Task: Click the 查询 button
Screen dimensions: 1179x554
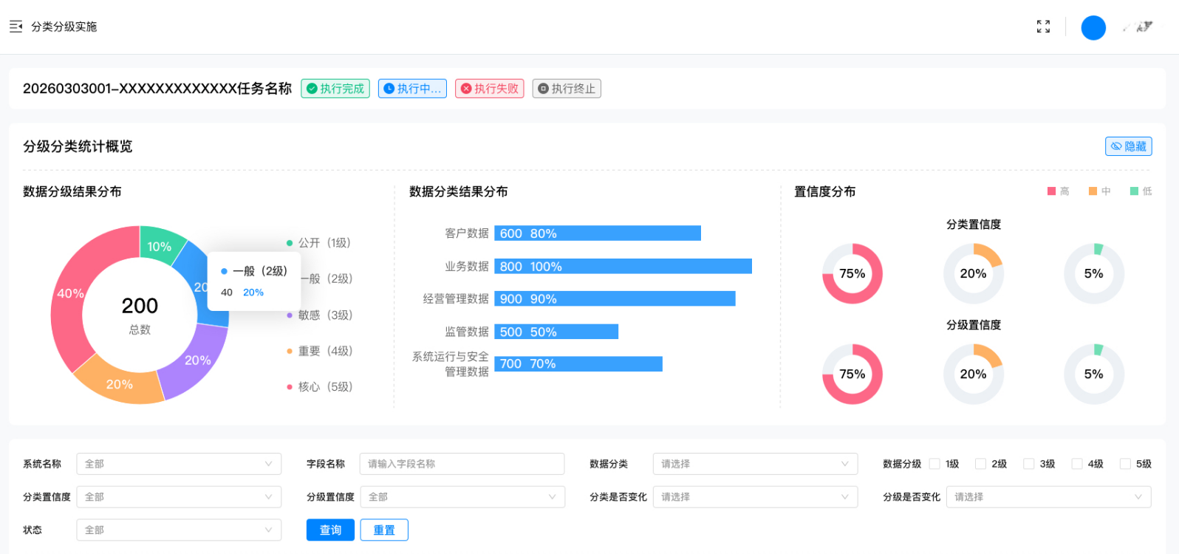Action: pyautogui.click(x=330, y=530)
